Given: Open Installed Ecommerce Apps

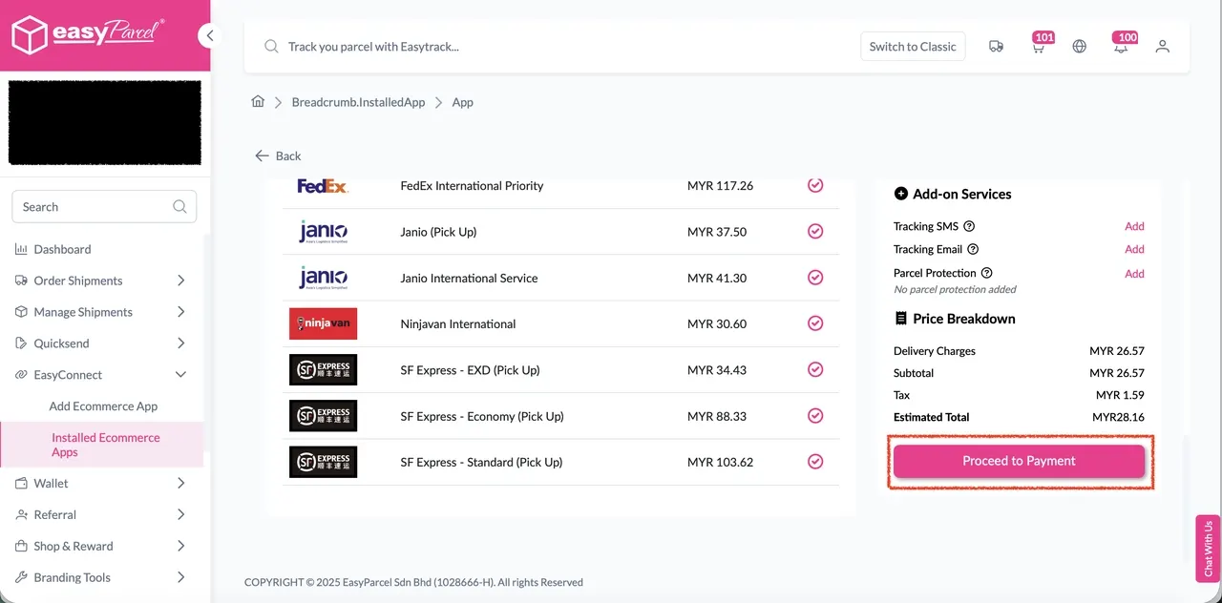Looking at the screenshot, I should pyautogui.click(x=105, y=445).
